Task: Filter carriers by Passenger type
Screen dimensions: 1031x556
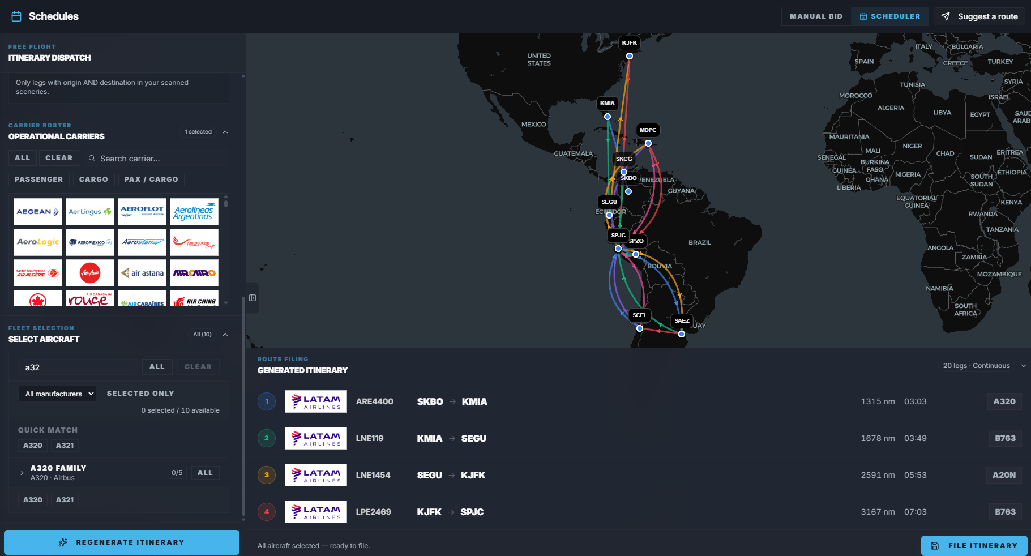Action: (38, 179)
